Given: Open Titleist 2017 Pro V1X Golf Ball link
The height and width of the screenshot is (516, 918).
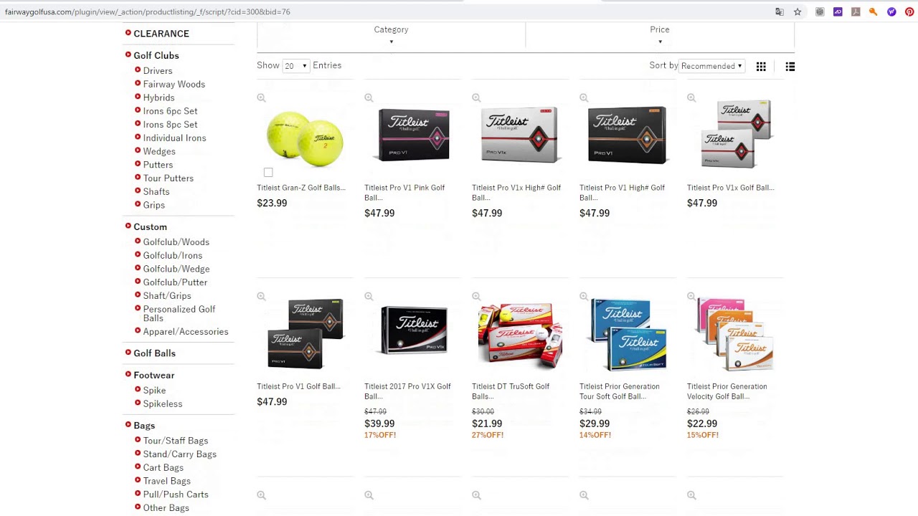Looking at the screenshot, I should tap(407, 391).
